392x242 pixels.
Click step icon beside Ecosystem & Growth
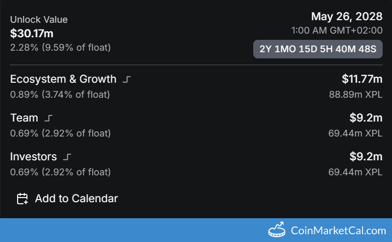[127, 80]
